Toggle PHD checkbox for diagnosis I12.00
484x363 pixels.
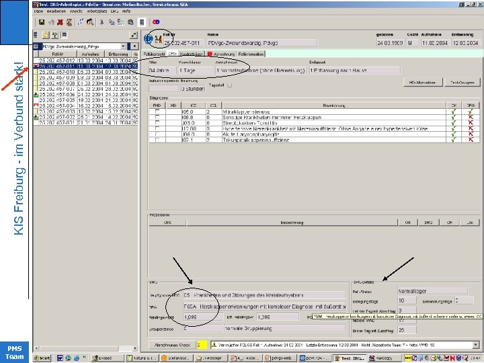157,128
